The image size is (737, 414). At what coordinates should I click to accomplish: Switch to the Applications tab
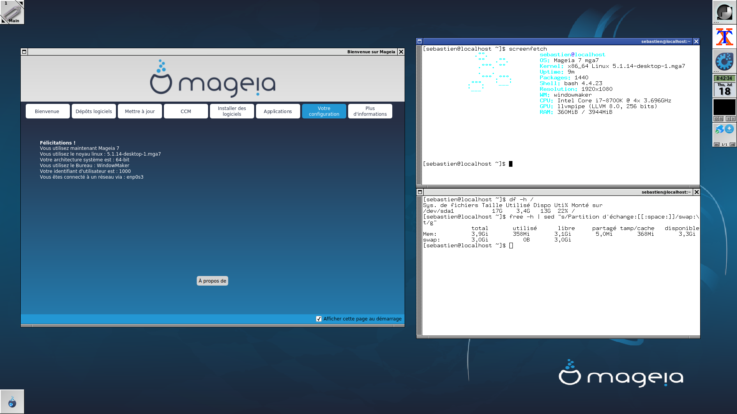[x=278, y=111]
